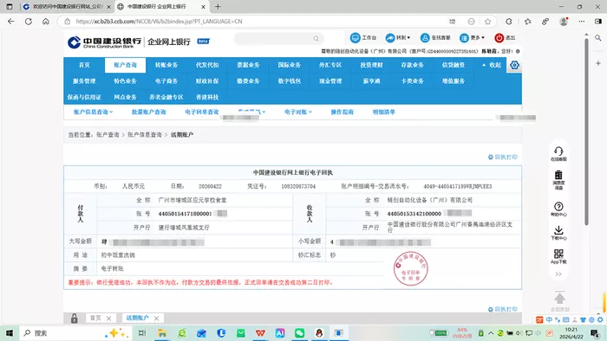
Task: Expand the 账户信息查询 submenu
Action: coord(93,112)
